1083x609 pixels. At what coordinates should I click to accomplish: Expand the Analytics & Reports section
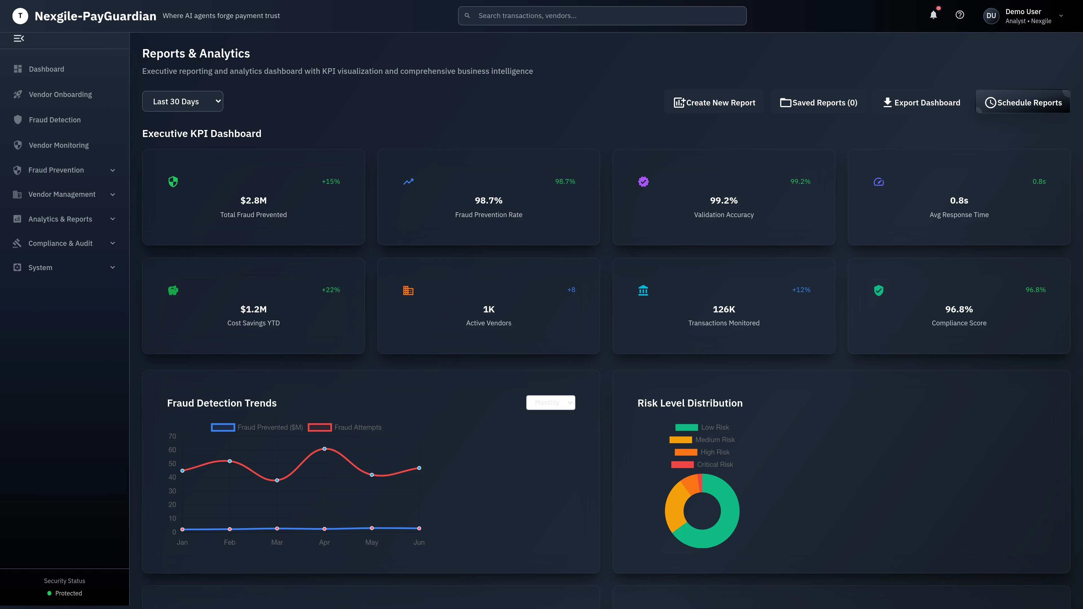[60, 219]
